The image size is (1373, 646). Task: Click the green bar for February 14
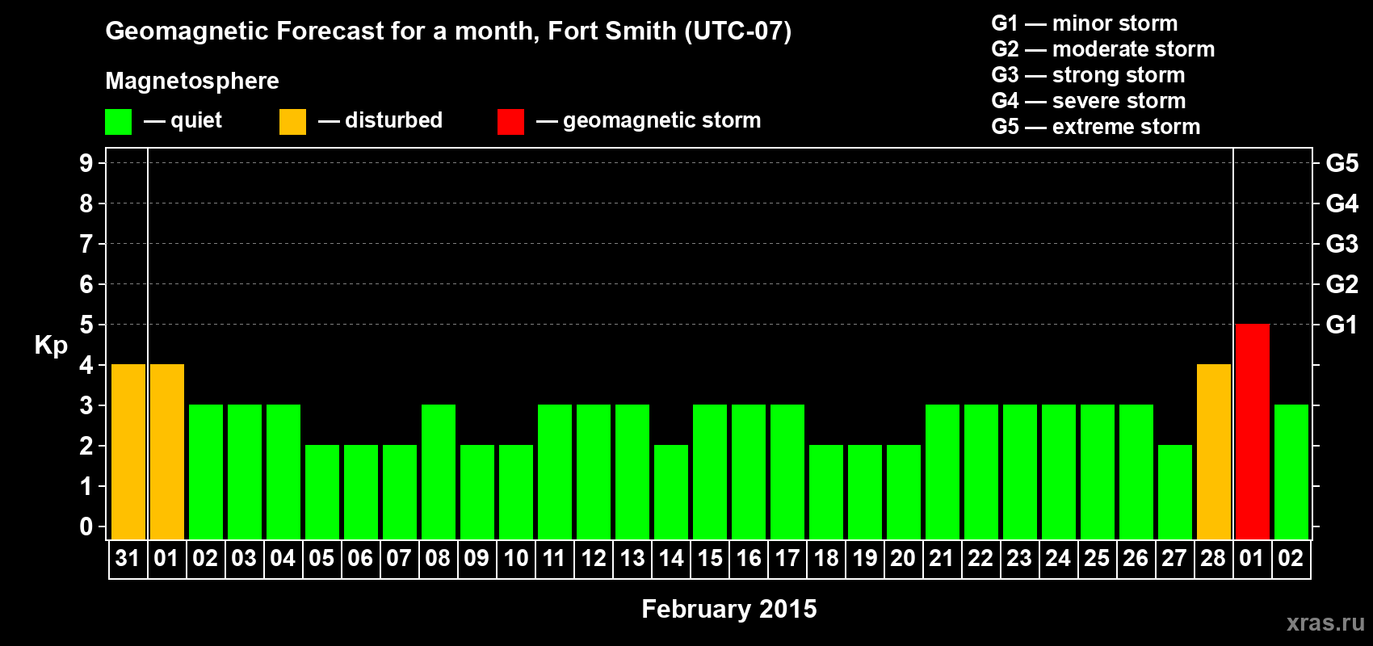[x=671, y=493]
